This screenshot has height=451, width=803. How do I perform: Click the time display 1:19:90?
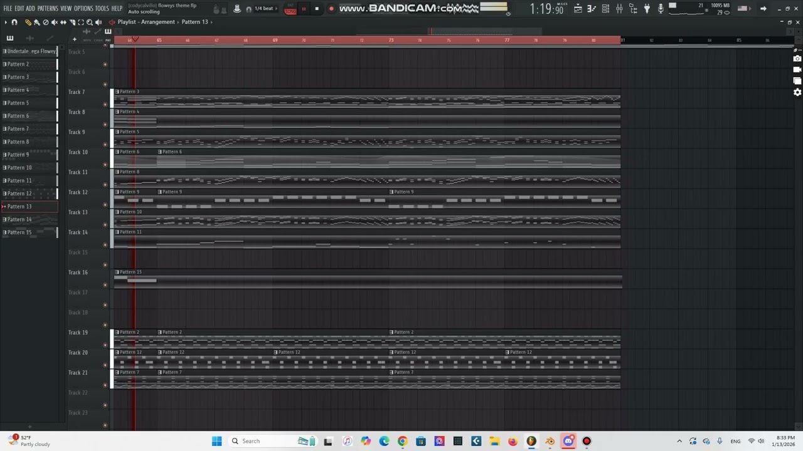tap(546, 9)
